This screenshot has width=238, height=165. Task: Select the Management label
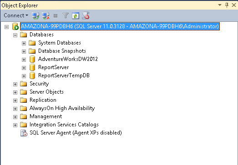tap(46, 116)
